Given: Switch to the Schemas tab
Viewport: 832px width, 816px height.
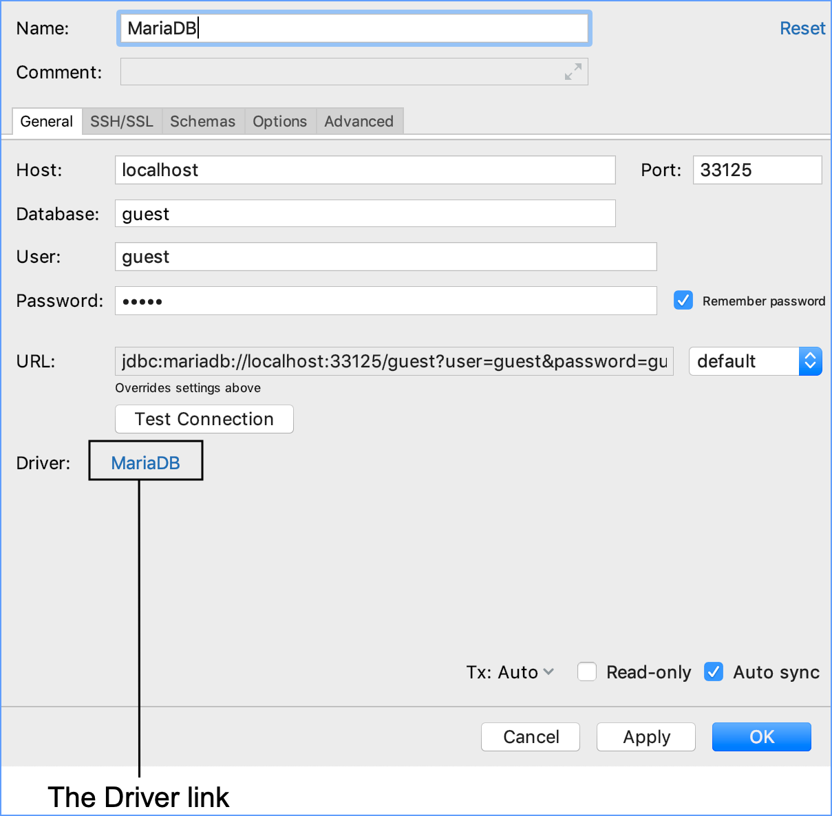Looking at the screenshot, I should click(203, 121).
